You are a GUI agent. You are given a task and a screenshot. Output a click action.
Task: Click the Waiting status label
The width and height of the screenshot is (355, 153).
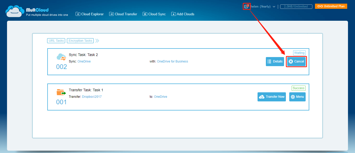click(x=299, y=53)
